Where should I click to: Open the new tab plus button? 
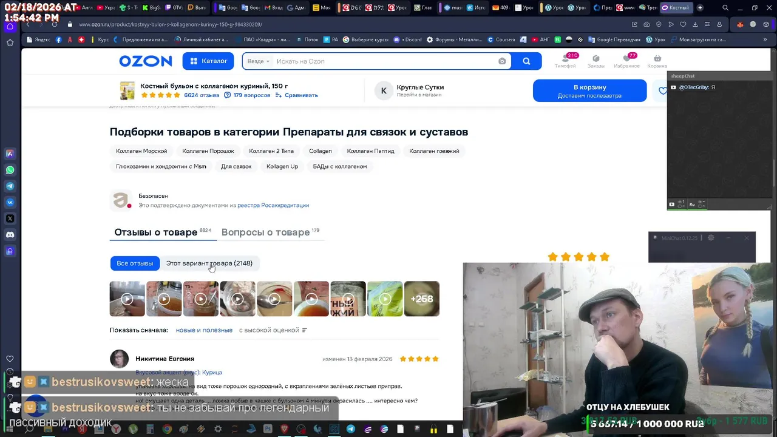pos(700,8)
